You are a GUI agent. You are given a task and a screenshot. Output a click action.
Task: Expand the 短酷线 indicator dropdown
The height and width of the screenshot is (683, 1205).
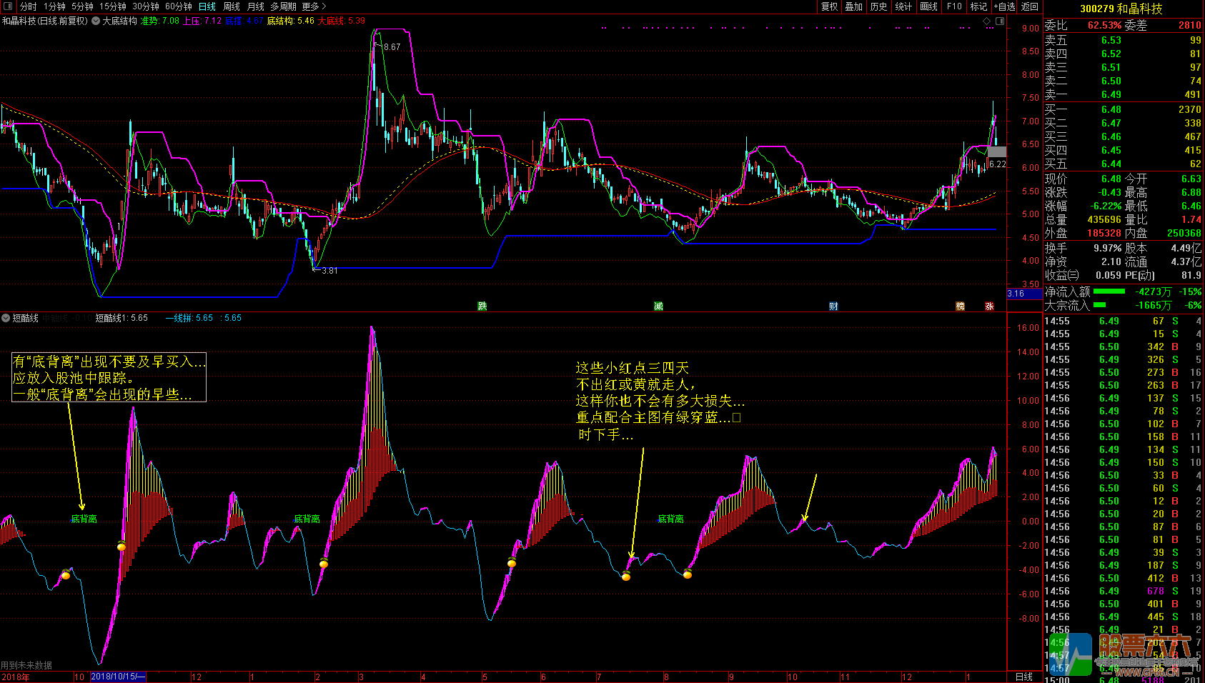coord(6,318)
